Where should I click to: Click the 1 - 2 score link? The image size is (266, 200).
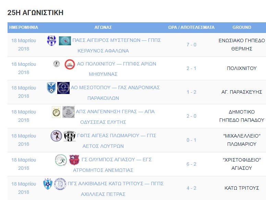[x=191, y=92]
